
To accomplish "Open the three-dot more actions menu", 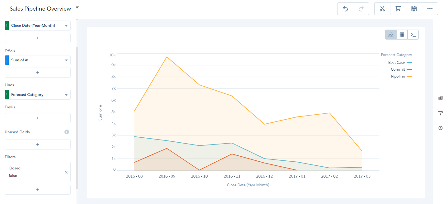I will (x=430, y=9).
